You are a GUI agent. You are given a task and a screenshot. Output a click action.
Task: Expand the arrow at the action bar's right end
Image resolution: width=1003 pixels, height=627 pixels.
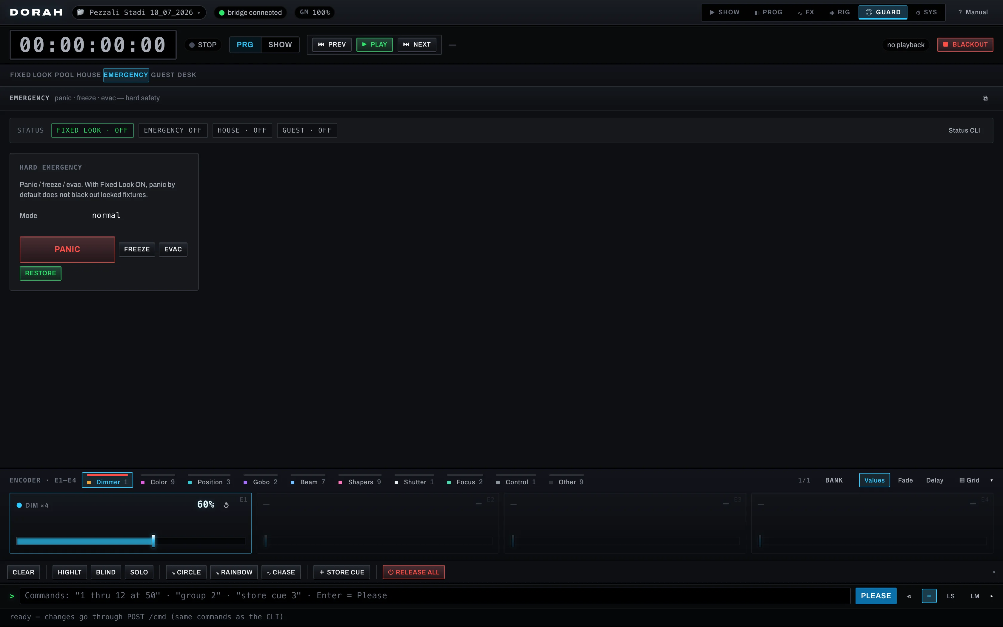(x=994, y=572)
